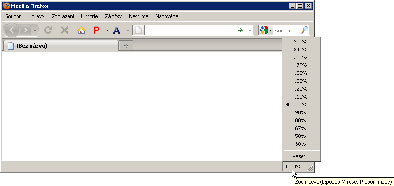
Task: Go to the Home page icon
Action: point(81,31)
